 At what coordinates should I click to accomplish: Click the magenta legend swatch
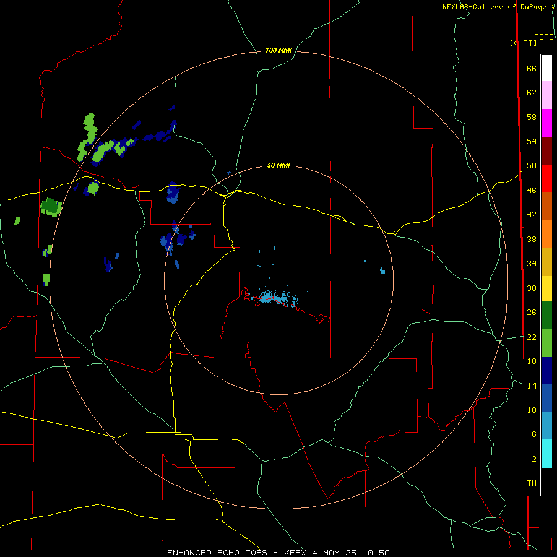coord(546,123)
